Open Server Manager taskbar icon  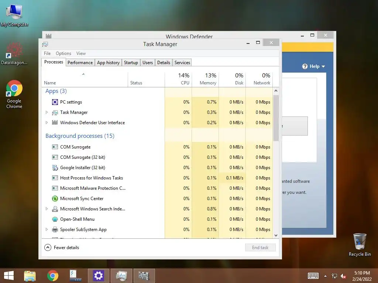(x=75, y=276)
